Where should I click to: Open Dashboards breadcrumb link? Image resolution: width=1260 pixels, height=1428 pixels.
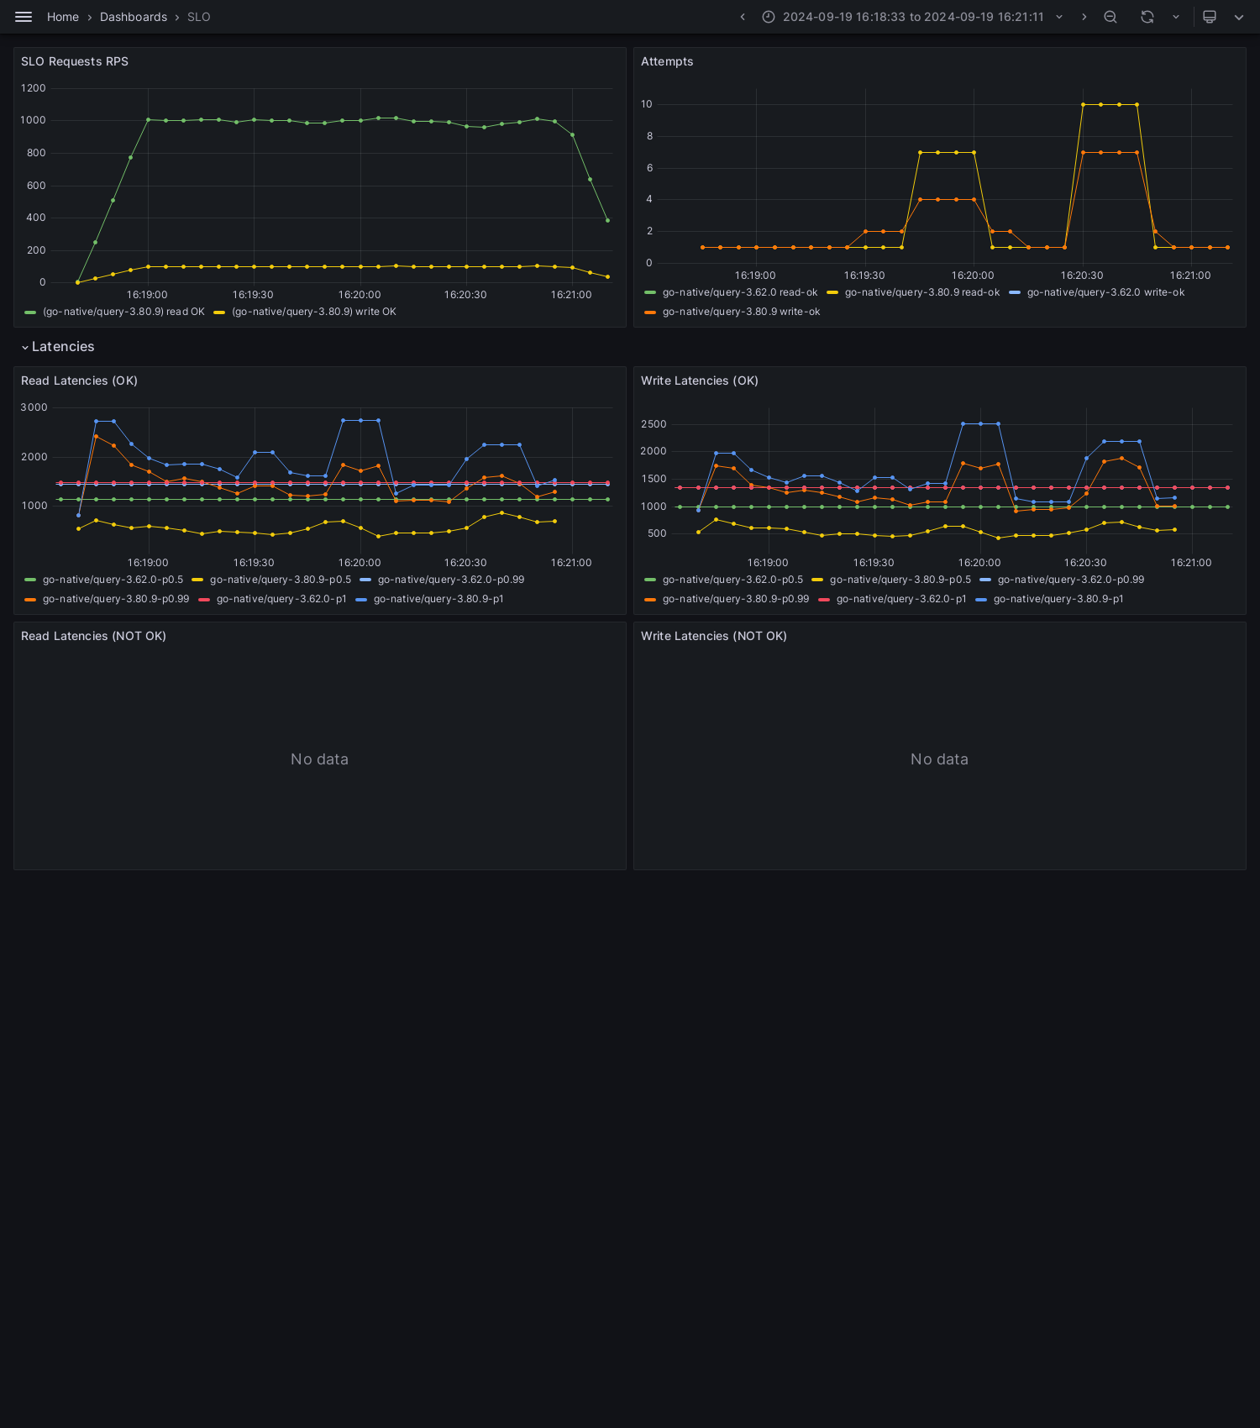(x=134, y=17)
